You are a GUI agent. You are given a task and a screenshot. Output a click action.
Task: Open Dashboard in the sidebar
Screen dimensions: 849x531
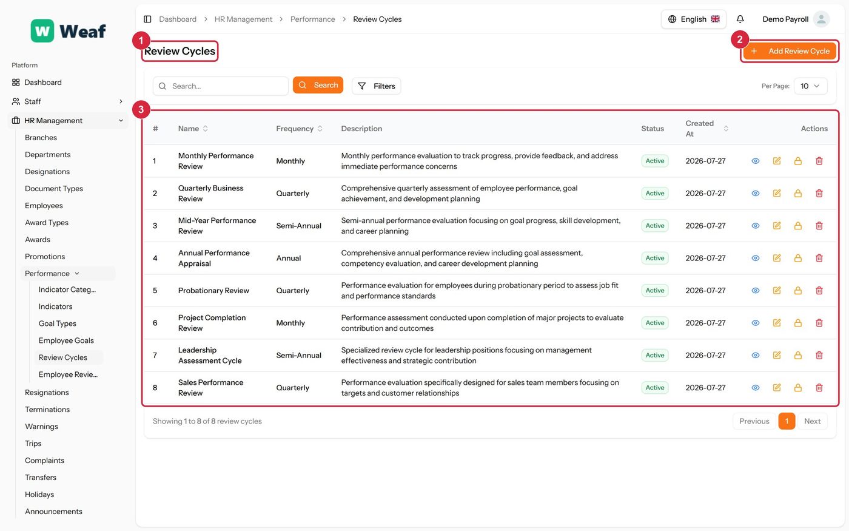[x=69, y=83]
